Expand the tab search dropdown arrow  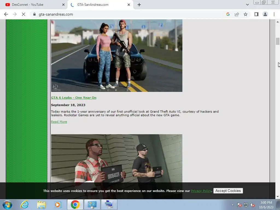[x=247, y=5]
